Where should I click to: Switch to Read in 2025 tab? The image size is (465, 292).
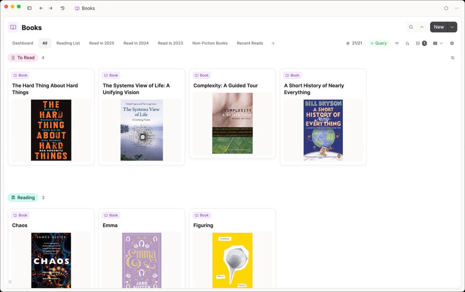(x=102, y=43)
